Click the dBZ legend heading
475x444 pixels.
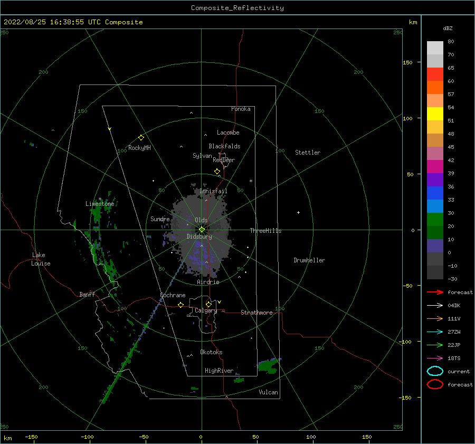coord(448,29)
